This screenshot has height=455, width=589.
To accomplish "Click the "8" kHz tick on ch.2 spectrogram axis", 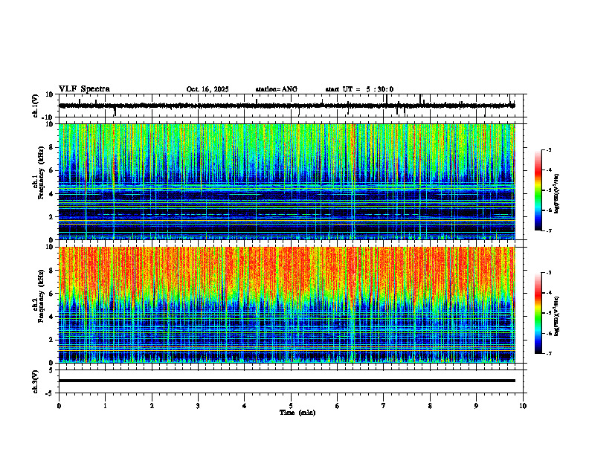I will point(52,271).
